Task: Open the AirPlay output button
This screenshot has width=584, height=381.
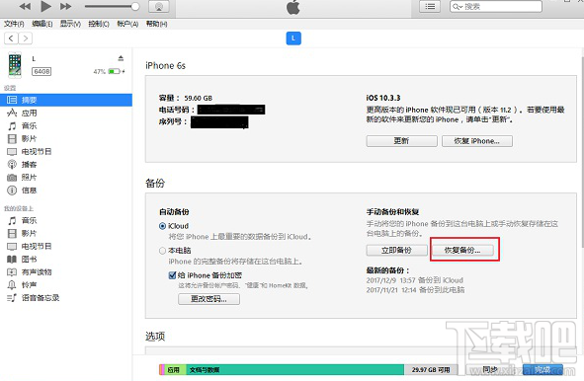Action: click(159, 6)
